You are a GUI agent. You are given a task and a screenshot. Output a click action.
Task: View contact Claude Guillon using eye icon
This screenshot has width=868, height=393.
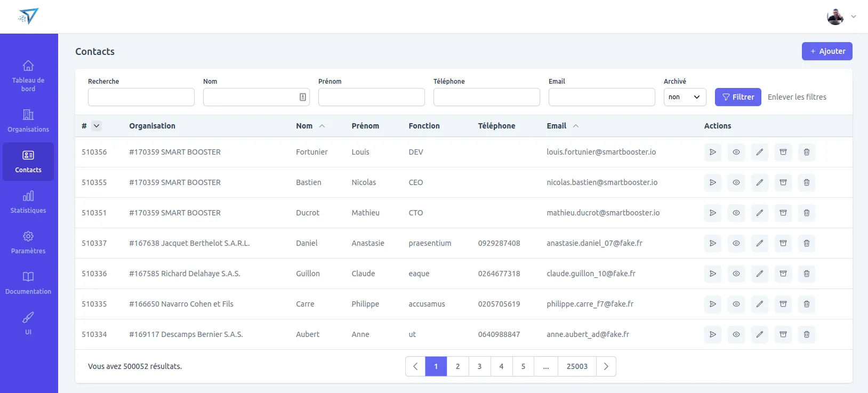[736, 274]
